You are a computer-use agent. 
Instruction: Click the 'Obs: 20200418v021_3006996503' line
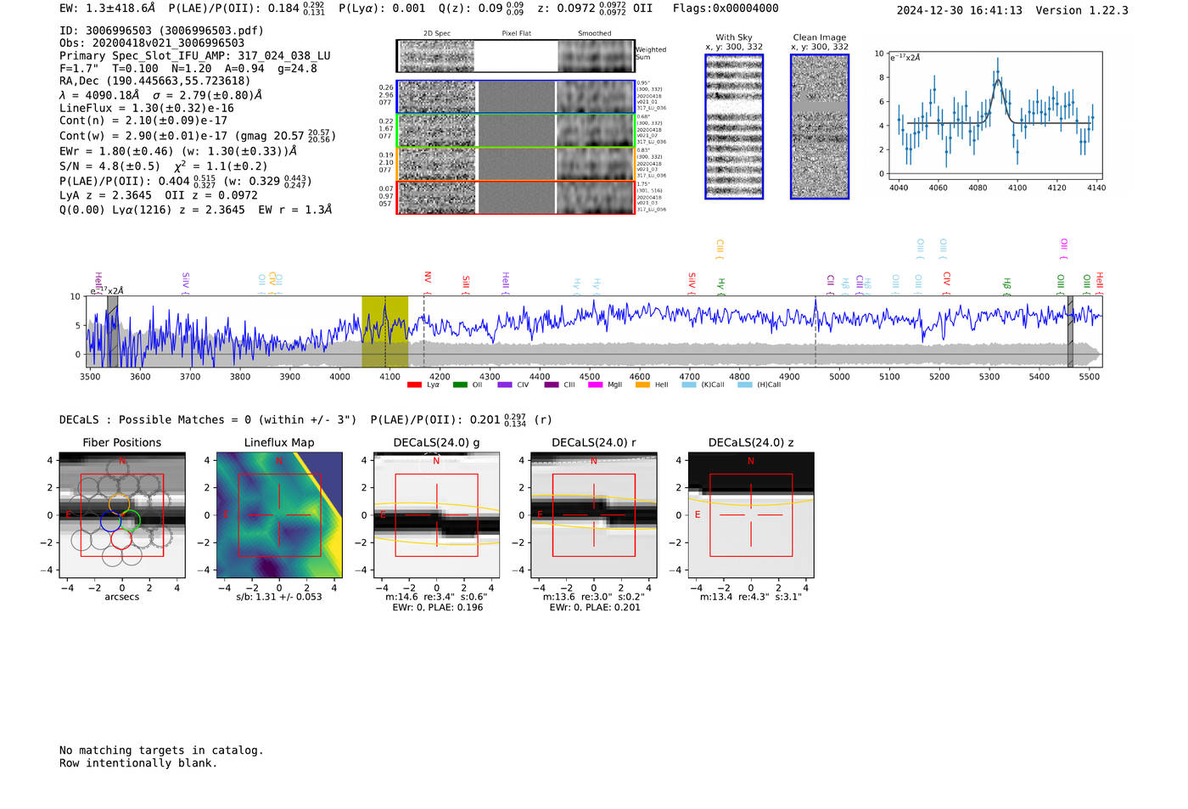152,43
